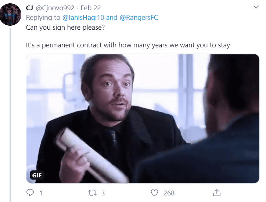Viewport: 266px width, 202px height.
Task: View the 3 retweets count
Action: pyautogui.click(x=103, y=193)
